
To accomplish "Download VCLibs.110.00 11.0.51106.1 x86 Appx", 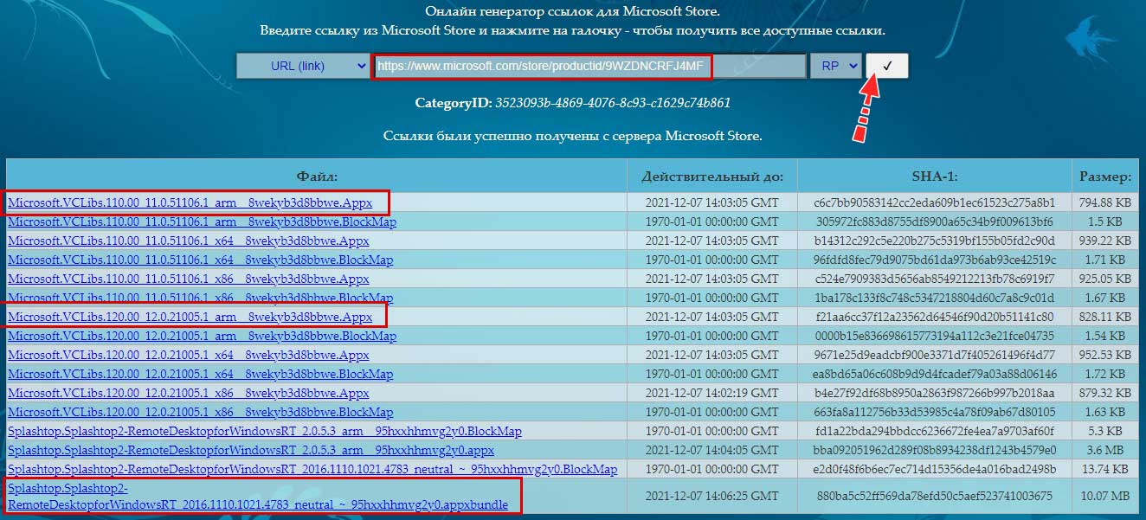I will (189, 279).
